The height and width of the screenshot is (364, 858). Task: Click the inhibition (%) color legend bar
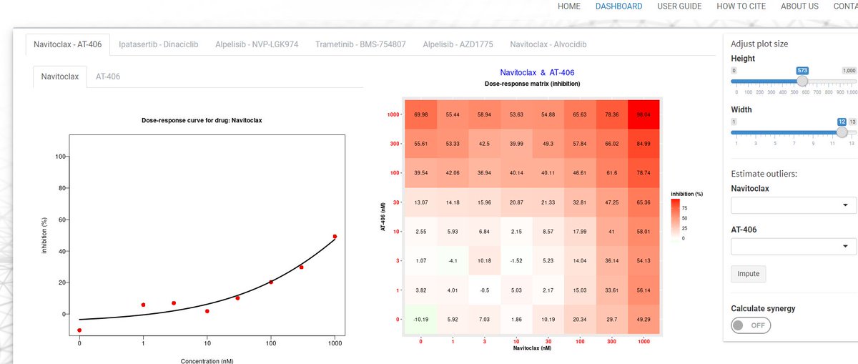675,221
